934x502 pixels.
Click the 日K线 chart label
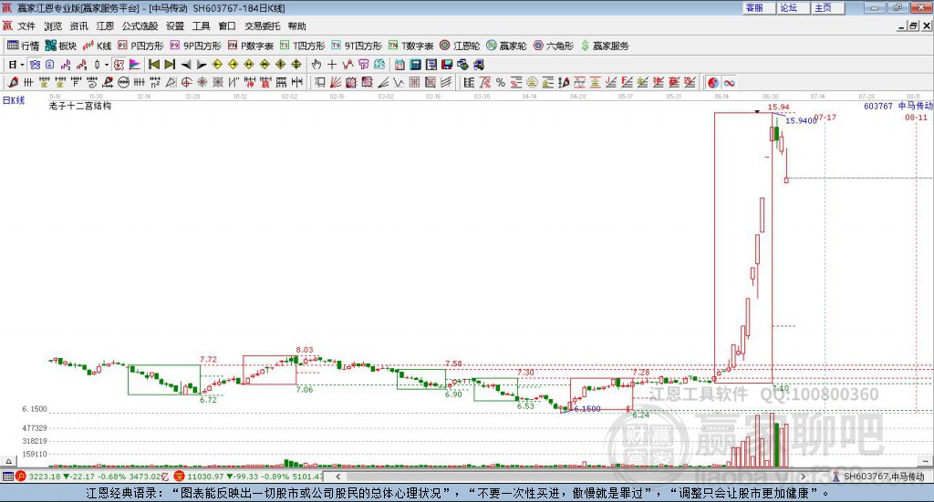click(14, 100)
